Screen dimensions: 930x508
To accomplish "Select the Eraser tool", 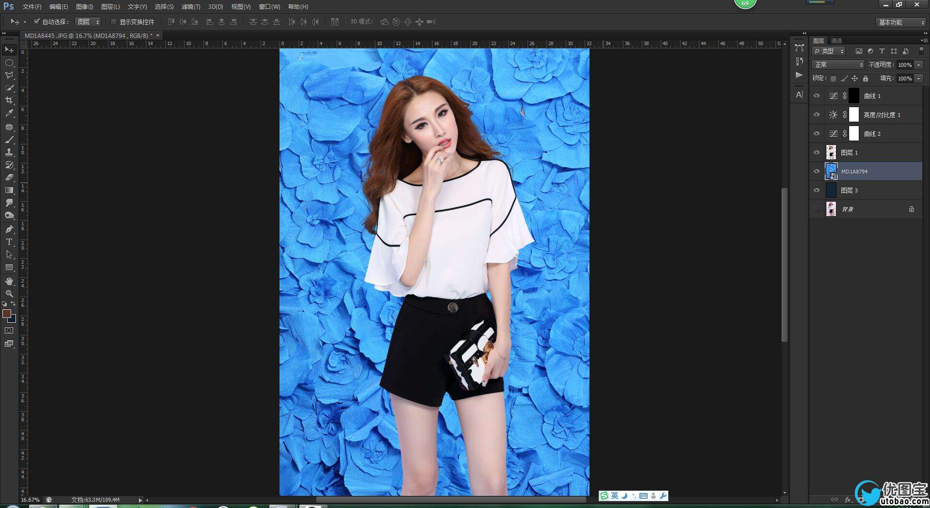I will 9,177.
